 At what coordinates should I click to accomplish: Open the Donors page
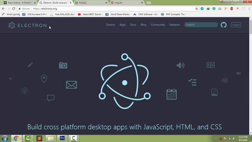click(x=110, y=25)
